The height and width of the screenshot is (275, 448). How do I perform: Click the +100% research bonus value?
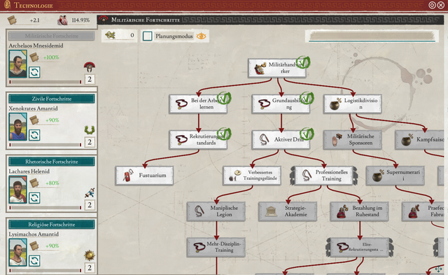pos(51,57)
